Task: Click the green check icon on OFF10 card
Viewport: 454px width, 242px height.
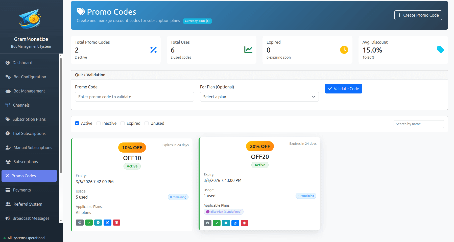Action: [89, 223]
